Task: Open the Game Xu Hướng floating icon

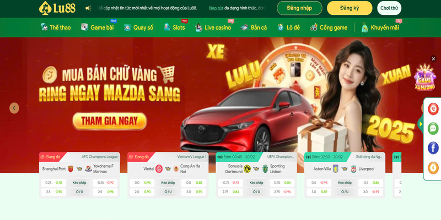Action: (424, 78)
